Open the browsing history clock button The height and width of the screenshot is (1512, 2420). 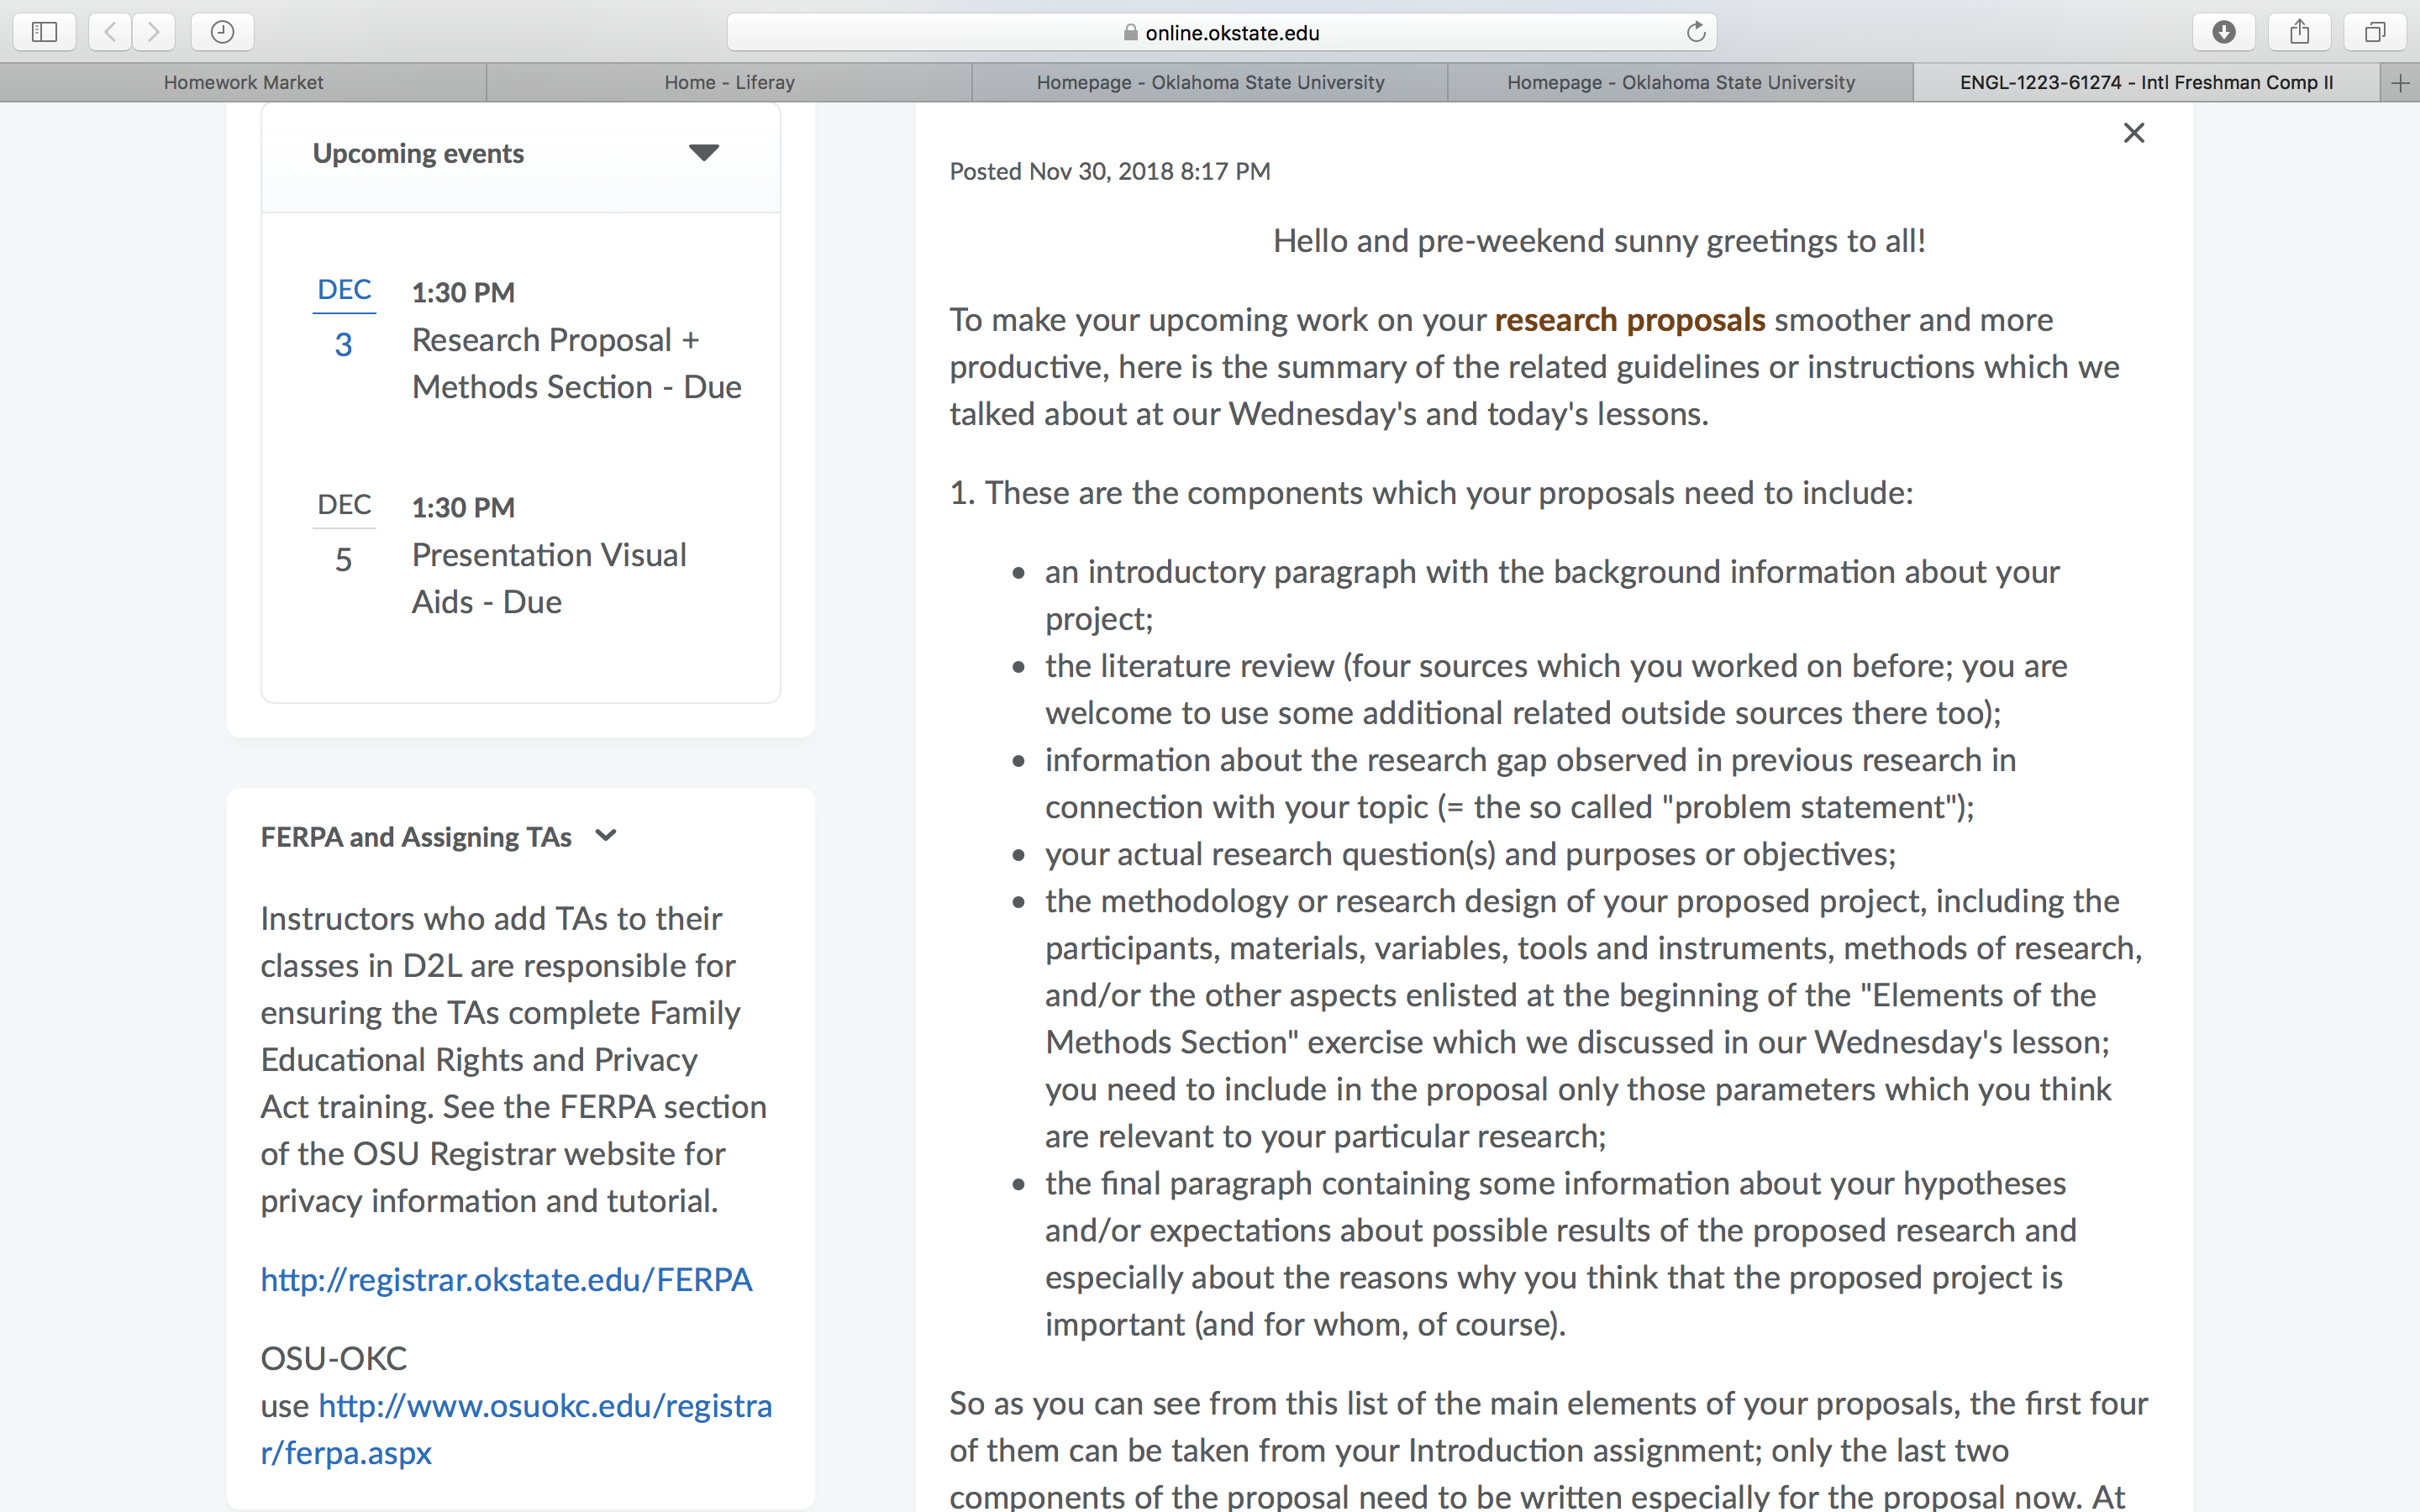(x=222, y=32)
